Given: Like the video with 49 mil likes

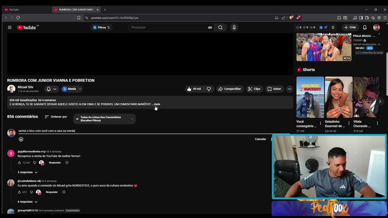Looking at the screenshot, I should point(194,89).
